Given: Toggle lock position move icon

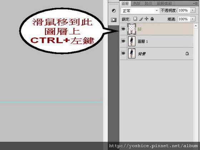Looking at the screenshot, I should (x=146, y=19).
